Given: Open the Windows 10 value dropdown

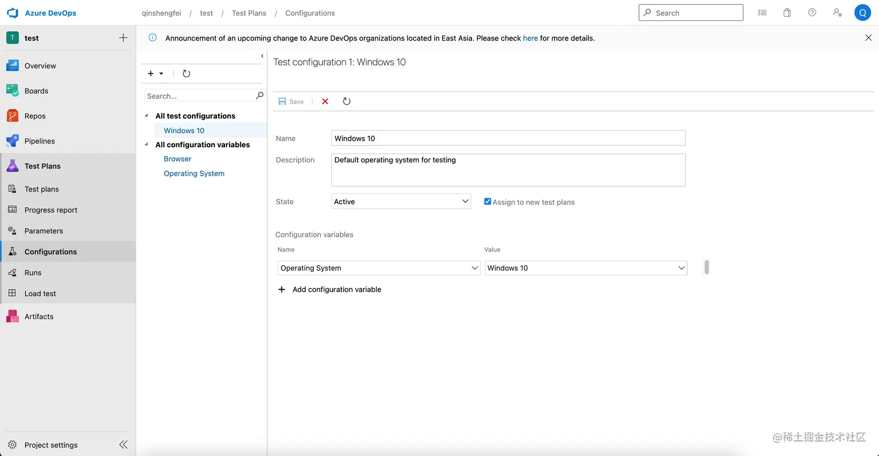Looking at the screenshot, I should point(586,268).
